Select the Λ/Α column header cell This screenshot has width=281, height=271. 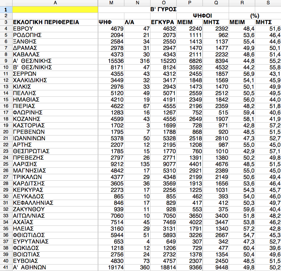137,22
